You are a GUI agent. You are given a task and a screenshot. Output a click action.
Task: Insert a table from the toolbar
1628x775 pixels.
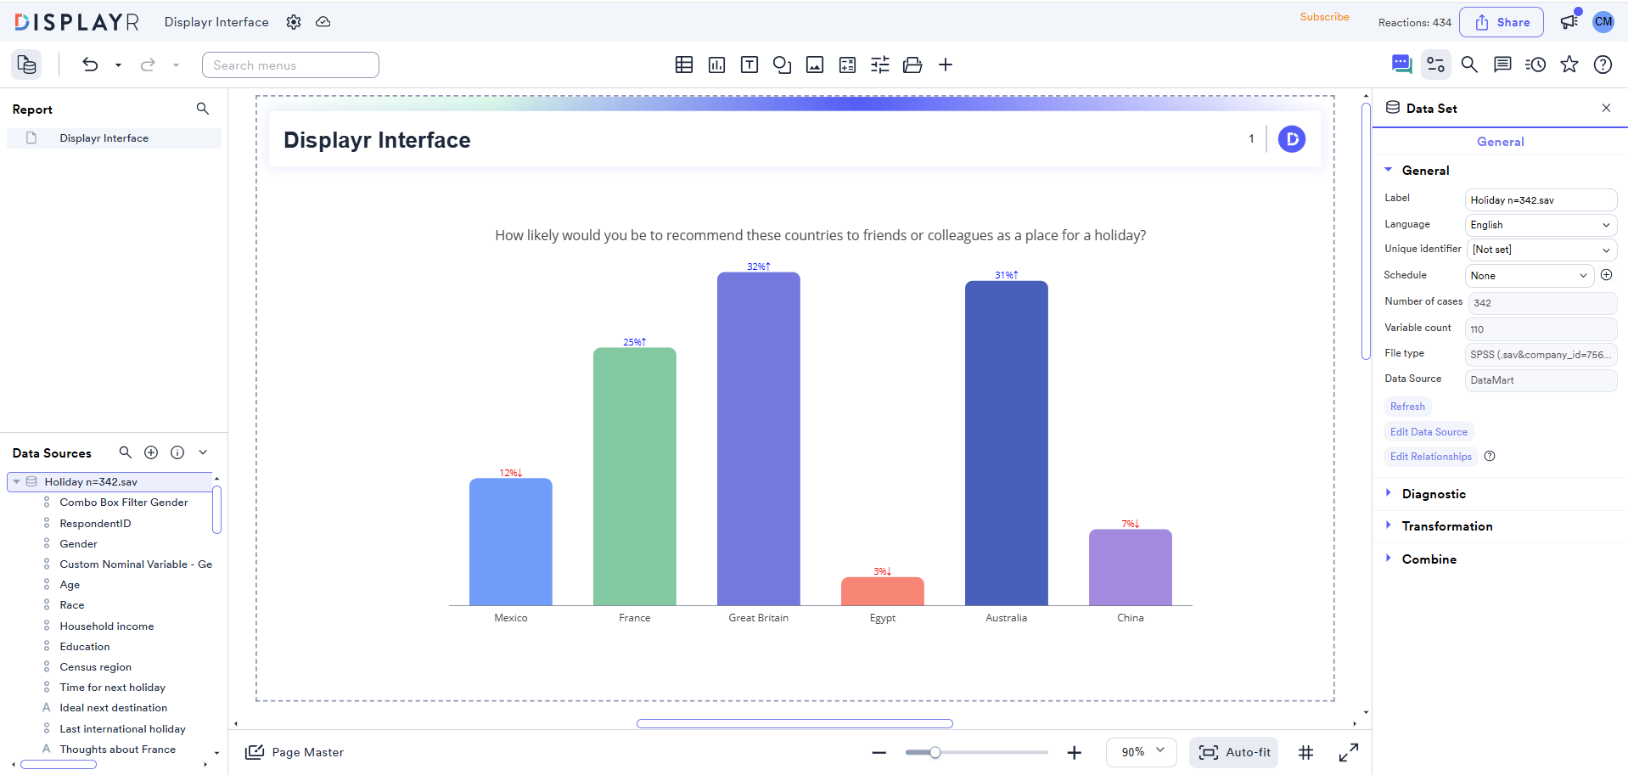pos(684,65)
